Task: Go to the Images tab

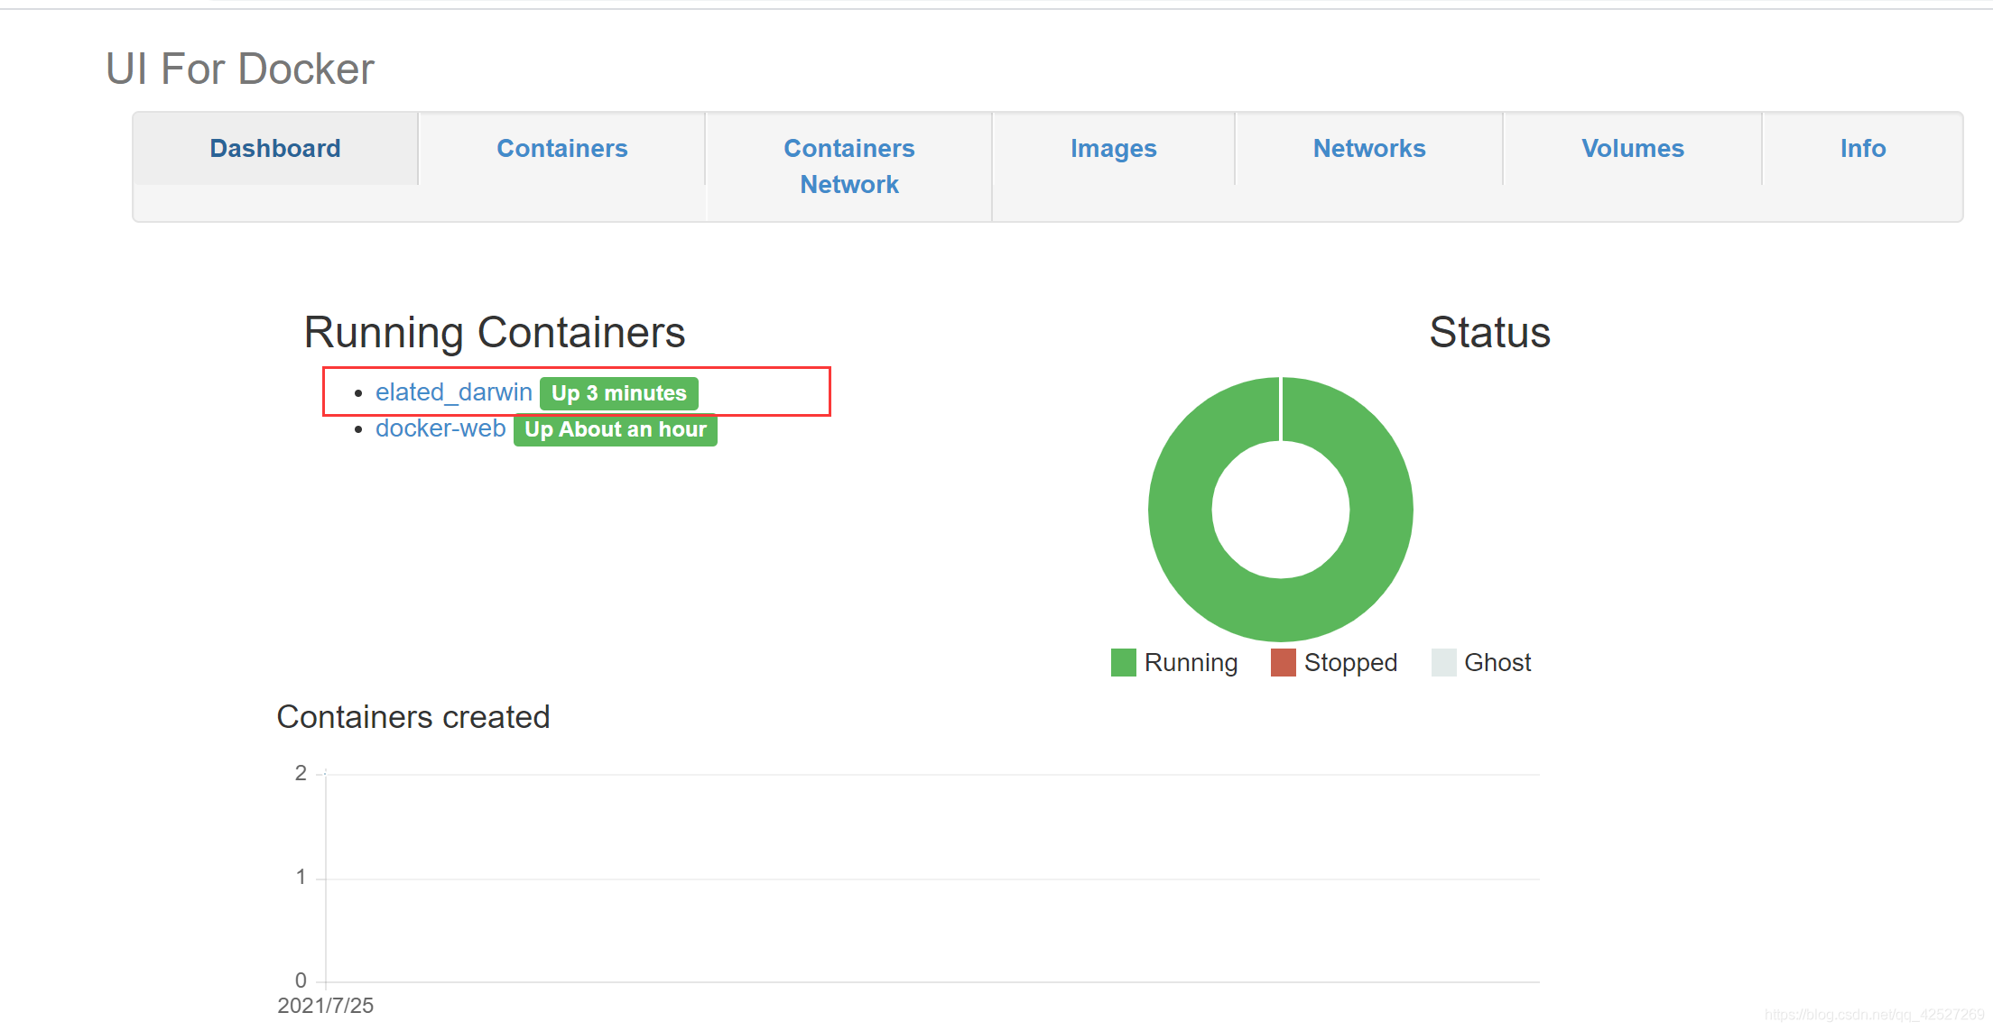Action: pyautogui.click(x=1113, y=149)
